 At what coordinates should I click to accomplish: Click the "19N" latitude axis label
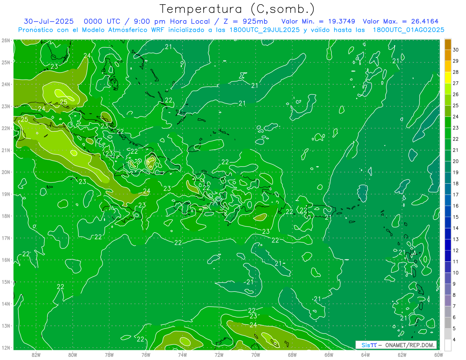5,194
